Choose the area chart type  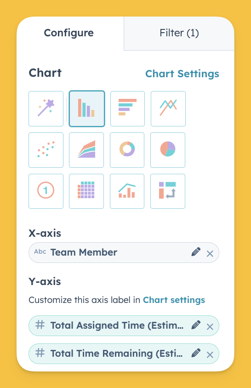click(86, 150)
